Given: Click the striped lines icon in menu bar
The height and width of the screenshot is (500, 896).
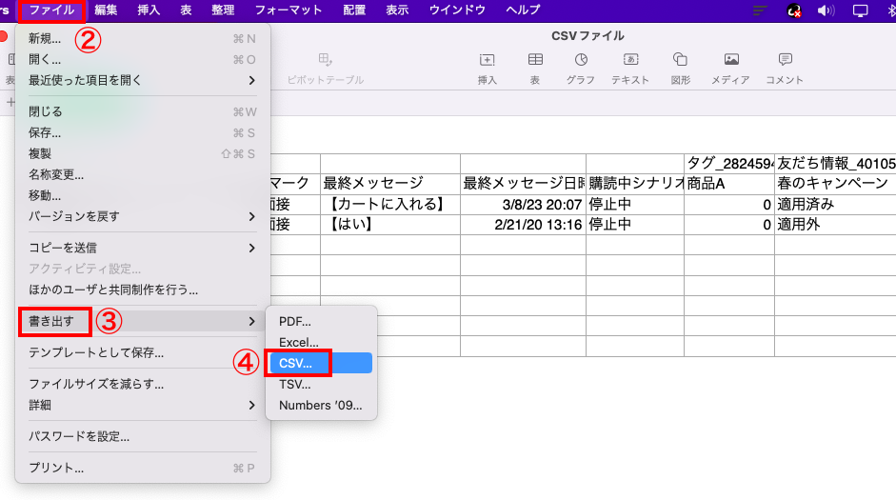Looking at the screenshot, I should click(x=760, y=10).
